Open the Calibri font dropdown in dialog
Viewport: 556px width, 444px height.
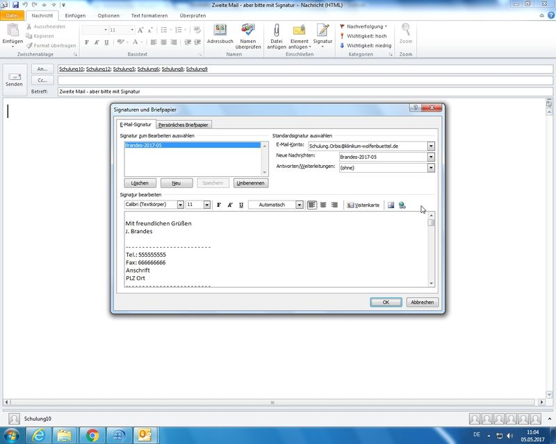(180, 205)
